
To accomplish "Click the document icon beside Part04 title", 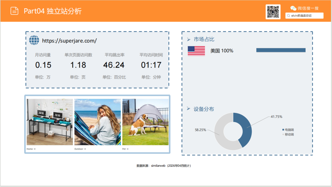I will pyautogui.click(x=14, y=11).
